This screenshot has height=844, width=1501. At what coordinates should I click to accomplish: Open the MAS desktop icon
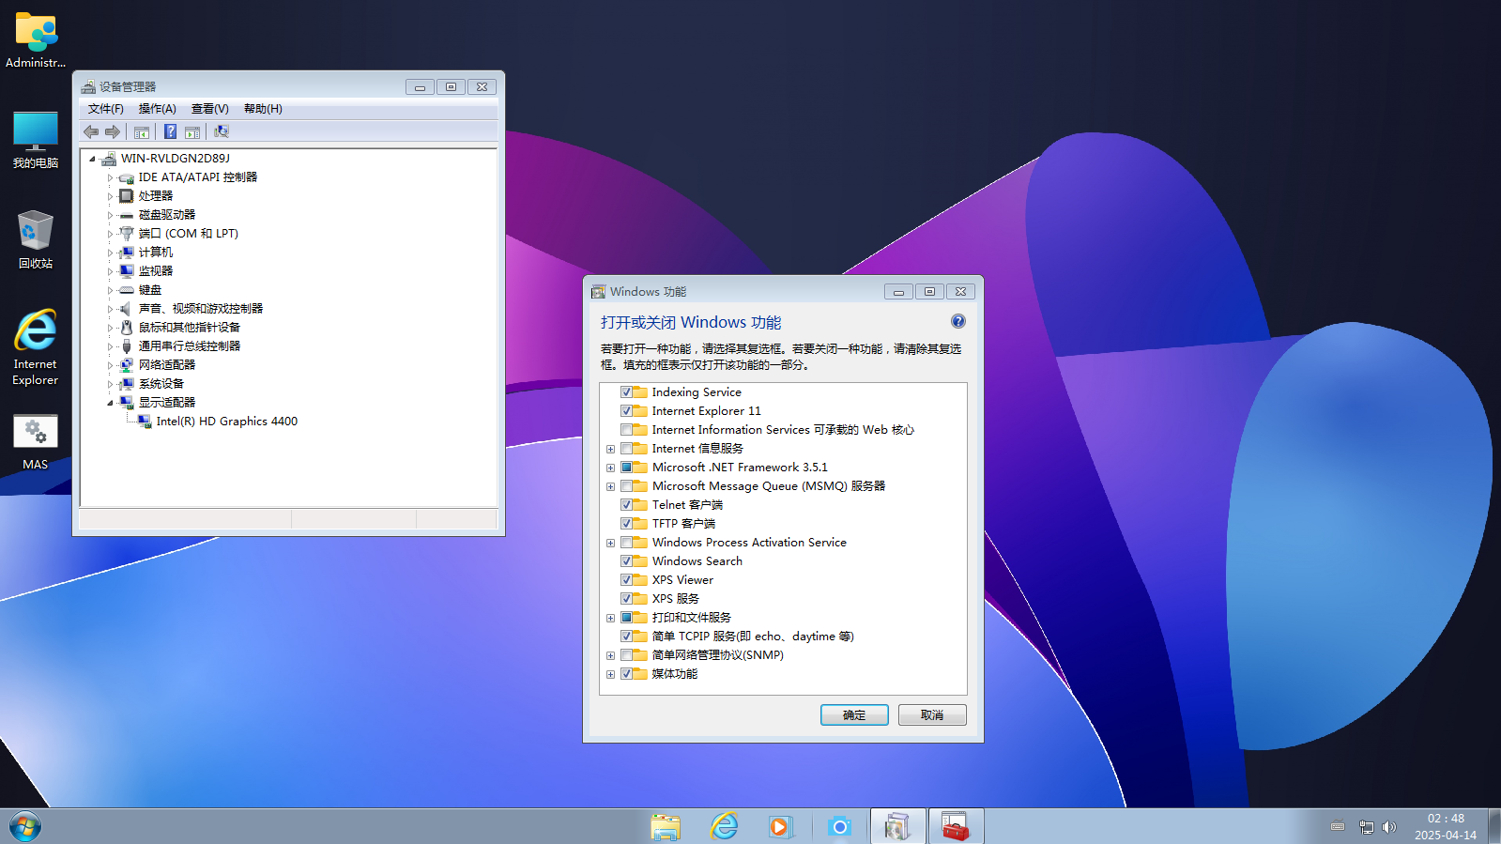[x=36, y=442]
